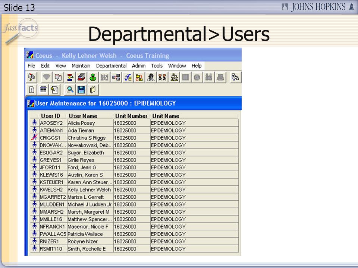Screen dimensions: 358x268
Task: Select user ID MMARSH2
Action: pyautogui.click(x=51, y=212)
